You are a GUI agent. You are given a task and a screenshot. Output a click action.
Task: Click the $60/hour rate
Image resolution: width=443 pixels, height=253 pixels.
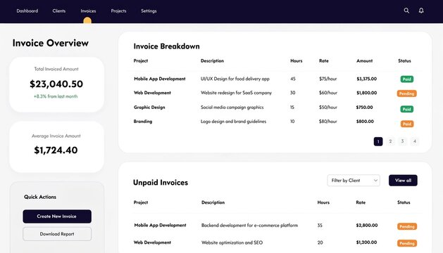pyautogui.click(x=328, y=93)
